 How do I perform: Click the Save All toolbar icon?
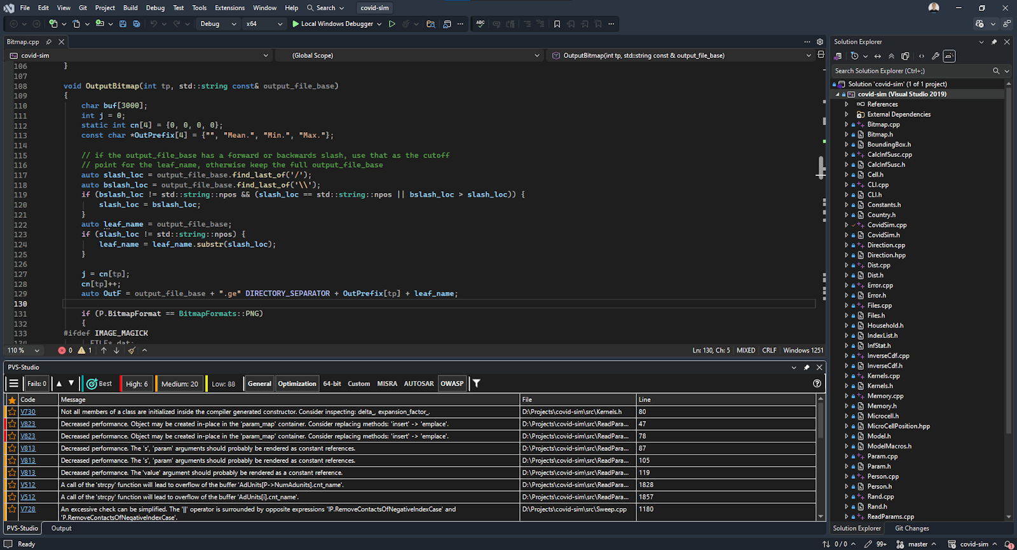point(136,24)
